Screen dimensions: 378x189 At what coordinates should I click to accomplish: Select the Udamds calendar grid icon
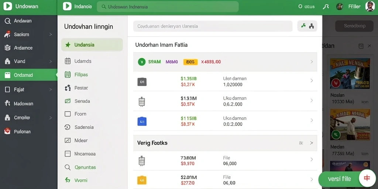(68, 61)
